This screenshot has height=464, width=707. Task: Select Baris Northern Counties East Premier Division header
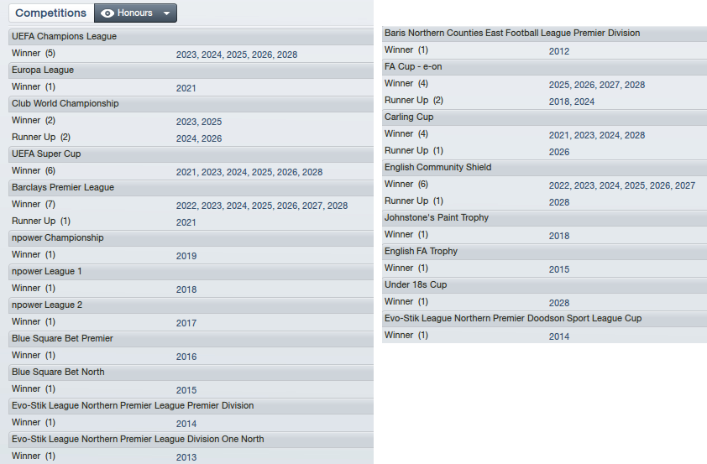544,34
